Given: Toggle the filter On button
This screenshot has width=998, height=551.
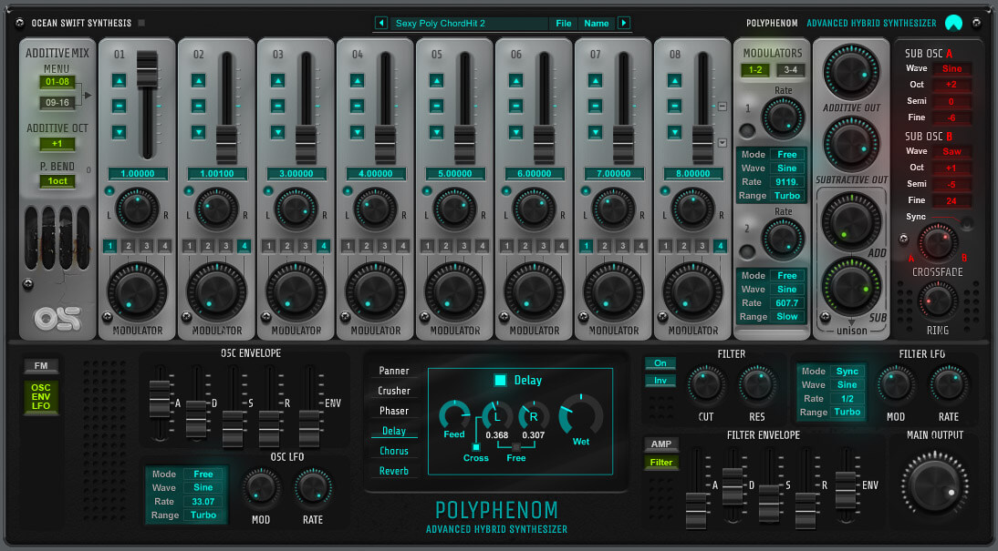Looking at the screenshot, I should (660, 363).
